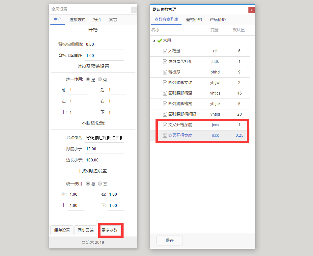Open the 基材价格 tab
313x256 pixels.
tap(194, 19)
